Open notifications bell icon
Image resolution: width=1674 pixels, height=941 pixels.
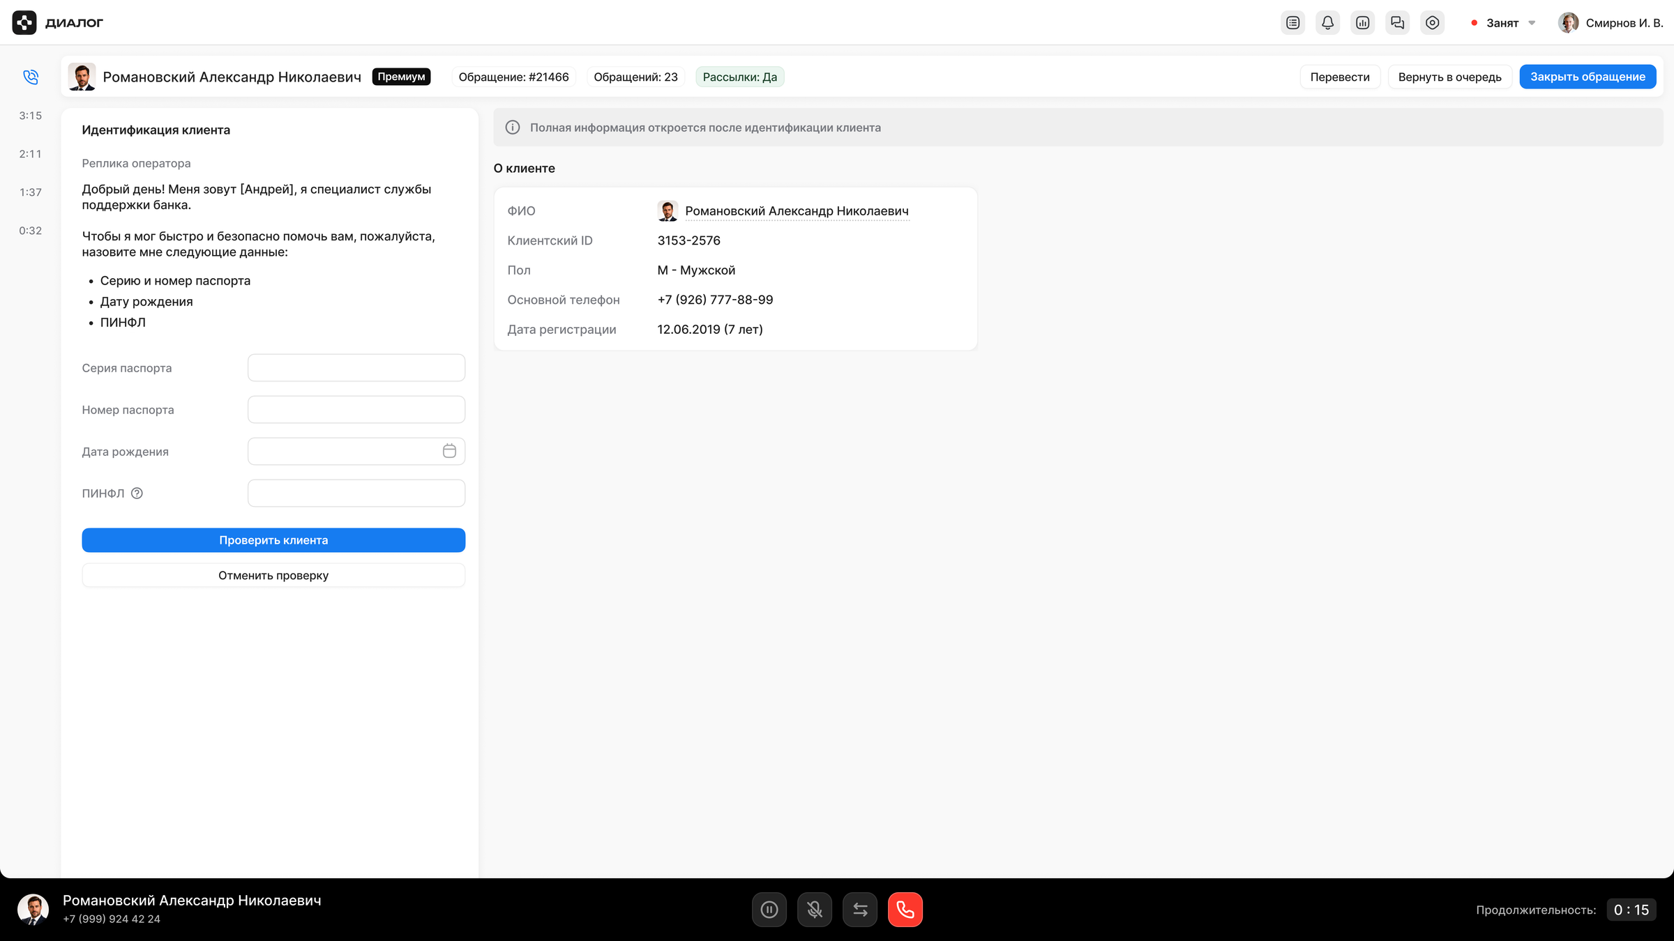1327,23
